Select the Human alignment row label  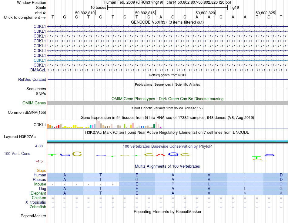(x=40, y=175)
